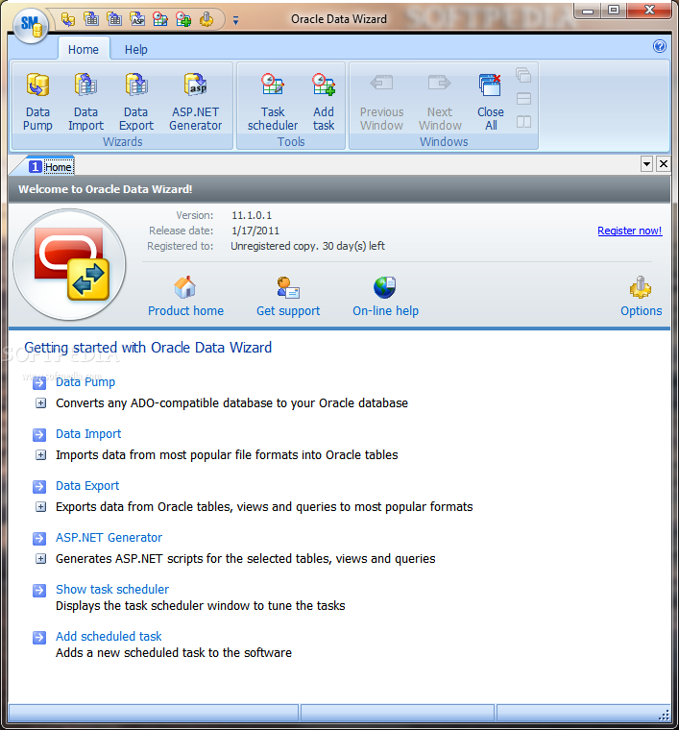The height and width of the screenshot is (730, 679).
Task: Open On-line help link
Action: tap(385, 310)
